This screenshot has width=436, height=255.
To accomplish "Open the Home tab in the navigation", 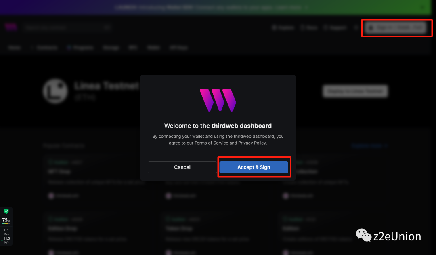I will click(15, 48).
